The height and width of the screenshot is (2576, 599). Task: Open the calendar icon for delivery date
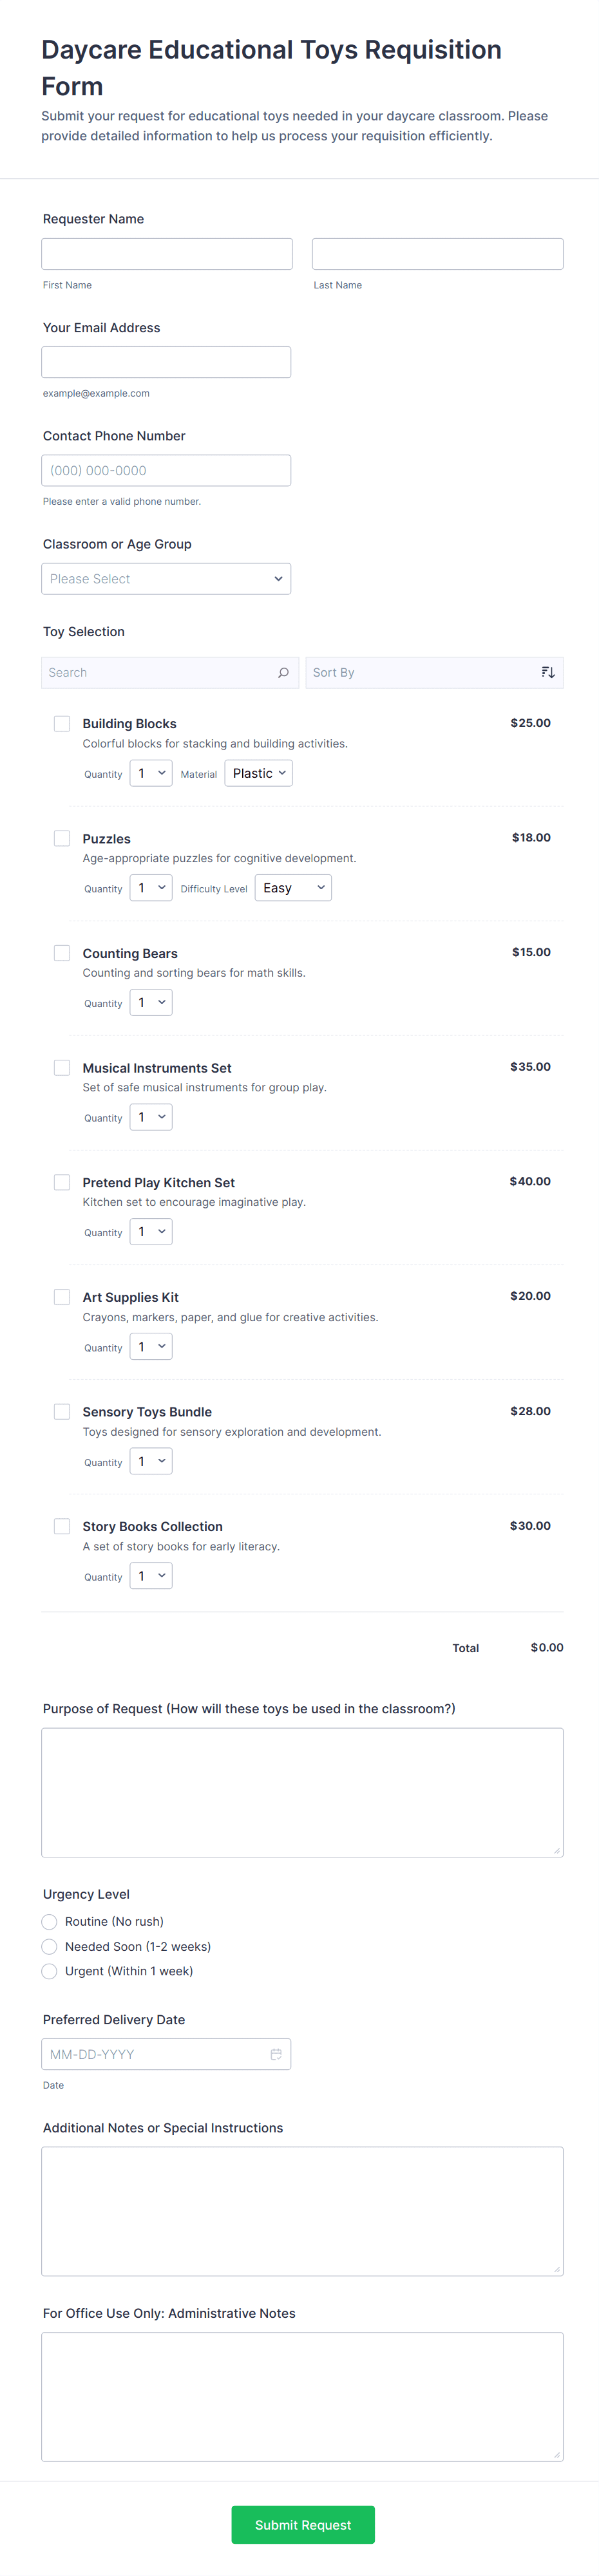(276, 2054)
